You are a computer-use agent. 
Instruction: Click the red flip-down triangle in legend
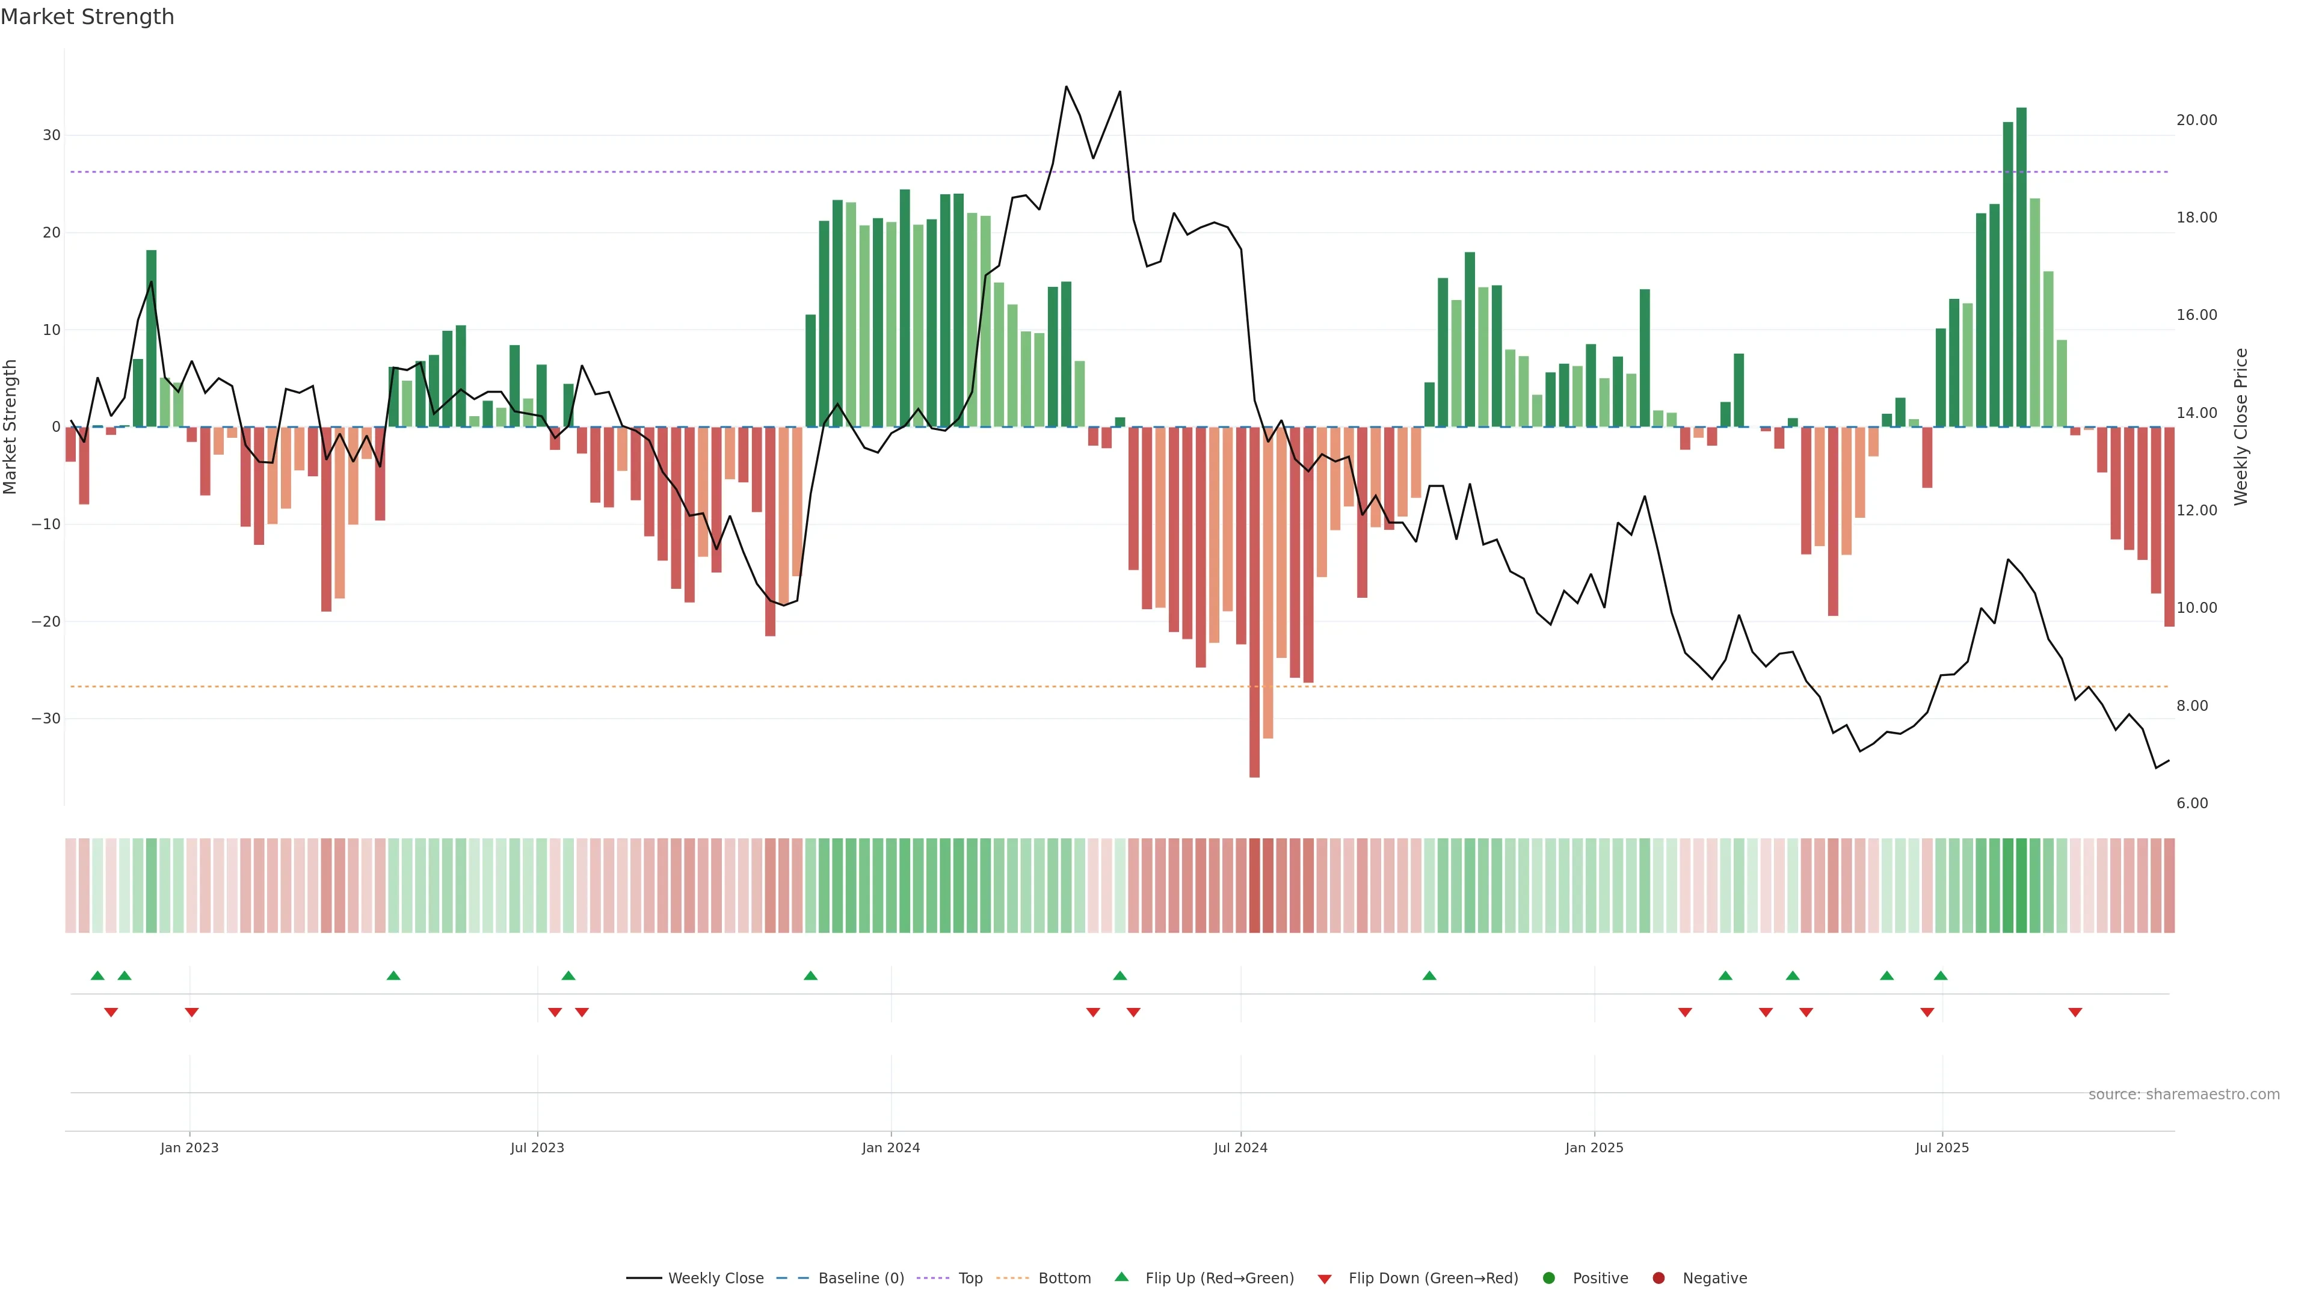(x=1323, y=1279)
